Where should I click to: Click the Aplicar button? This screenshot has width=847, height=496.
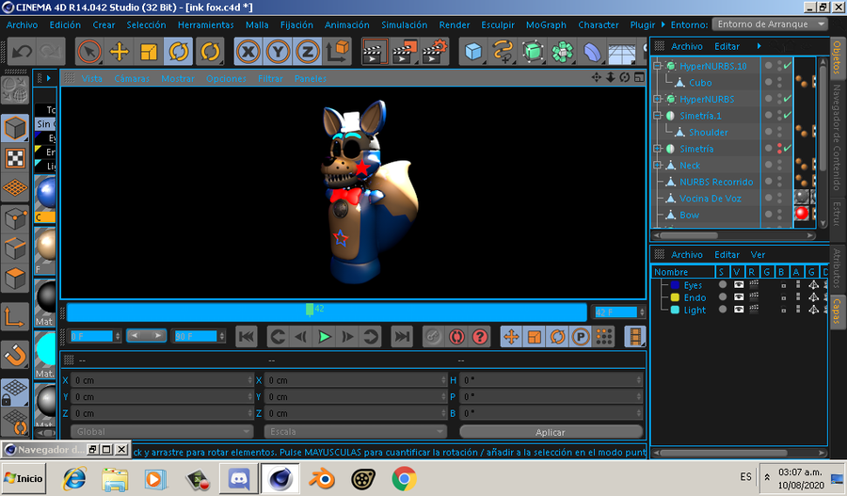[x=551, y=432]
